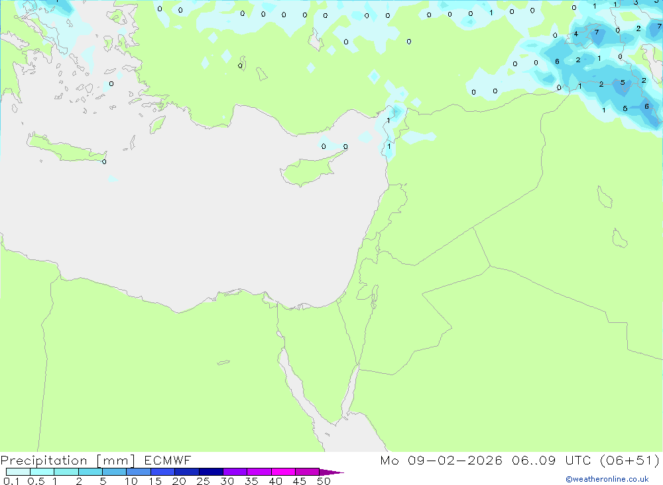Click the 20 to 25 mm legend swatch
The height and width of the screenshot is (485, 663).
pos(187,472)
